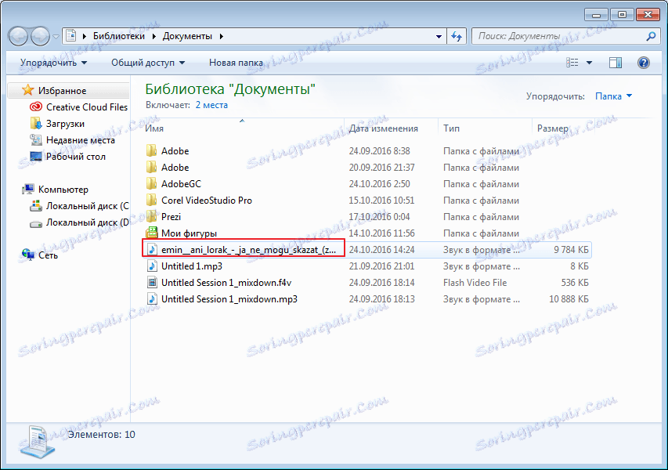Click the search magnifier icon

tap(651, 37)
